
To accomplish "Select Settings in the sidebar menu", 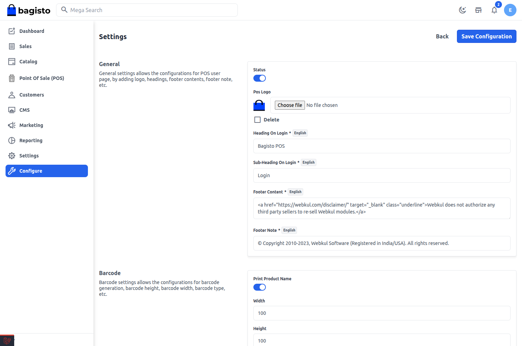I will click(x=29, y=155).
